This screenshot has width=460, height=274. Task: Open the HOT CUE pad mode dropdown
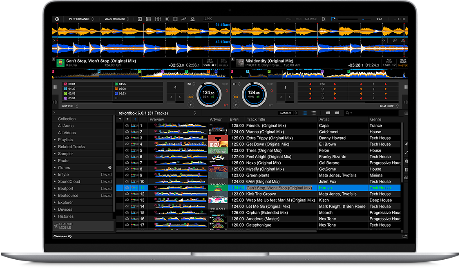coord(70,107)
